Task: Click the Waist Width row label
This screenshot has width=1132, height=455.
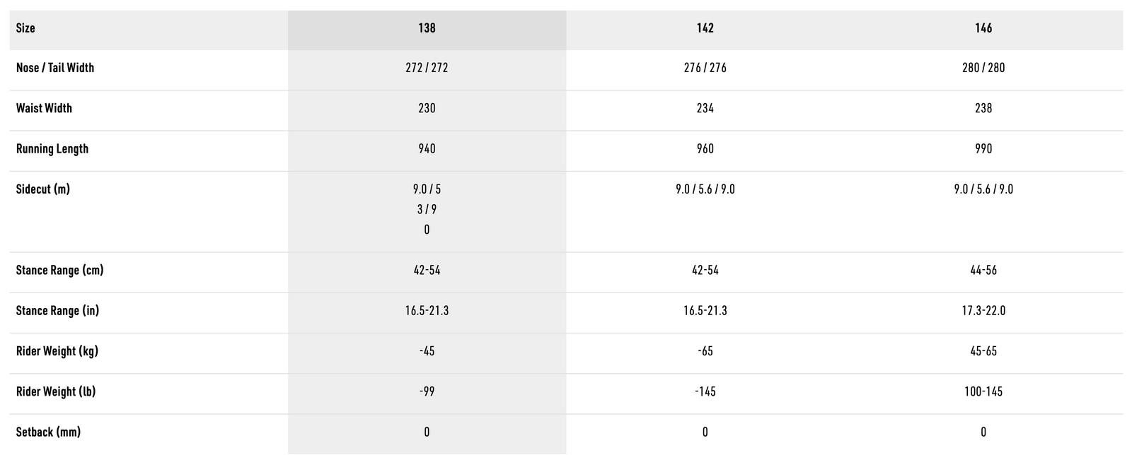Action: (44, 108)
